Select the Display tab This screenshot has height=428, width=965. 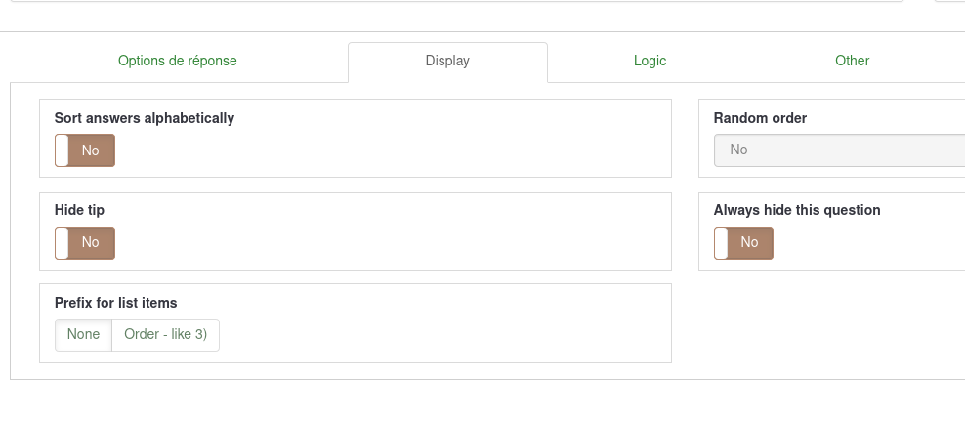pyautogui.click(x=447, y=61)
